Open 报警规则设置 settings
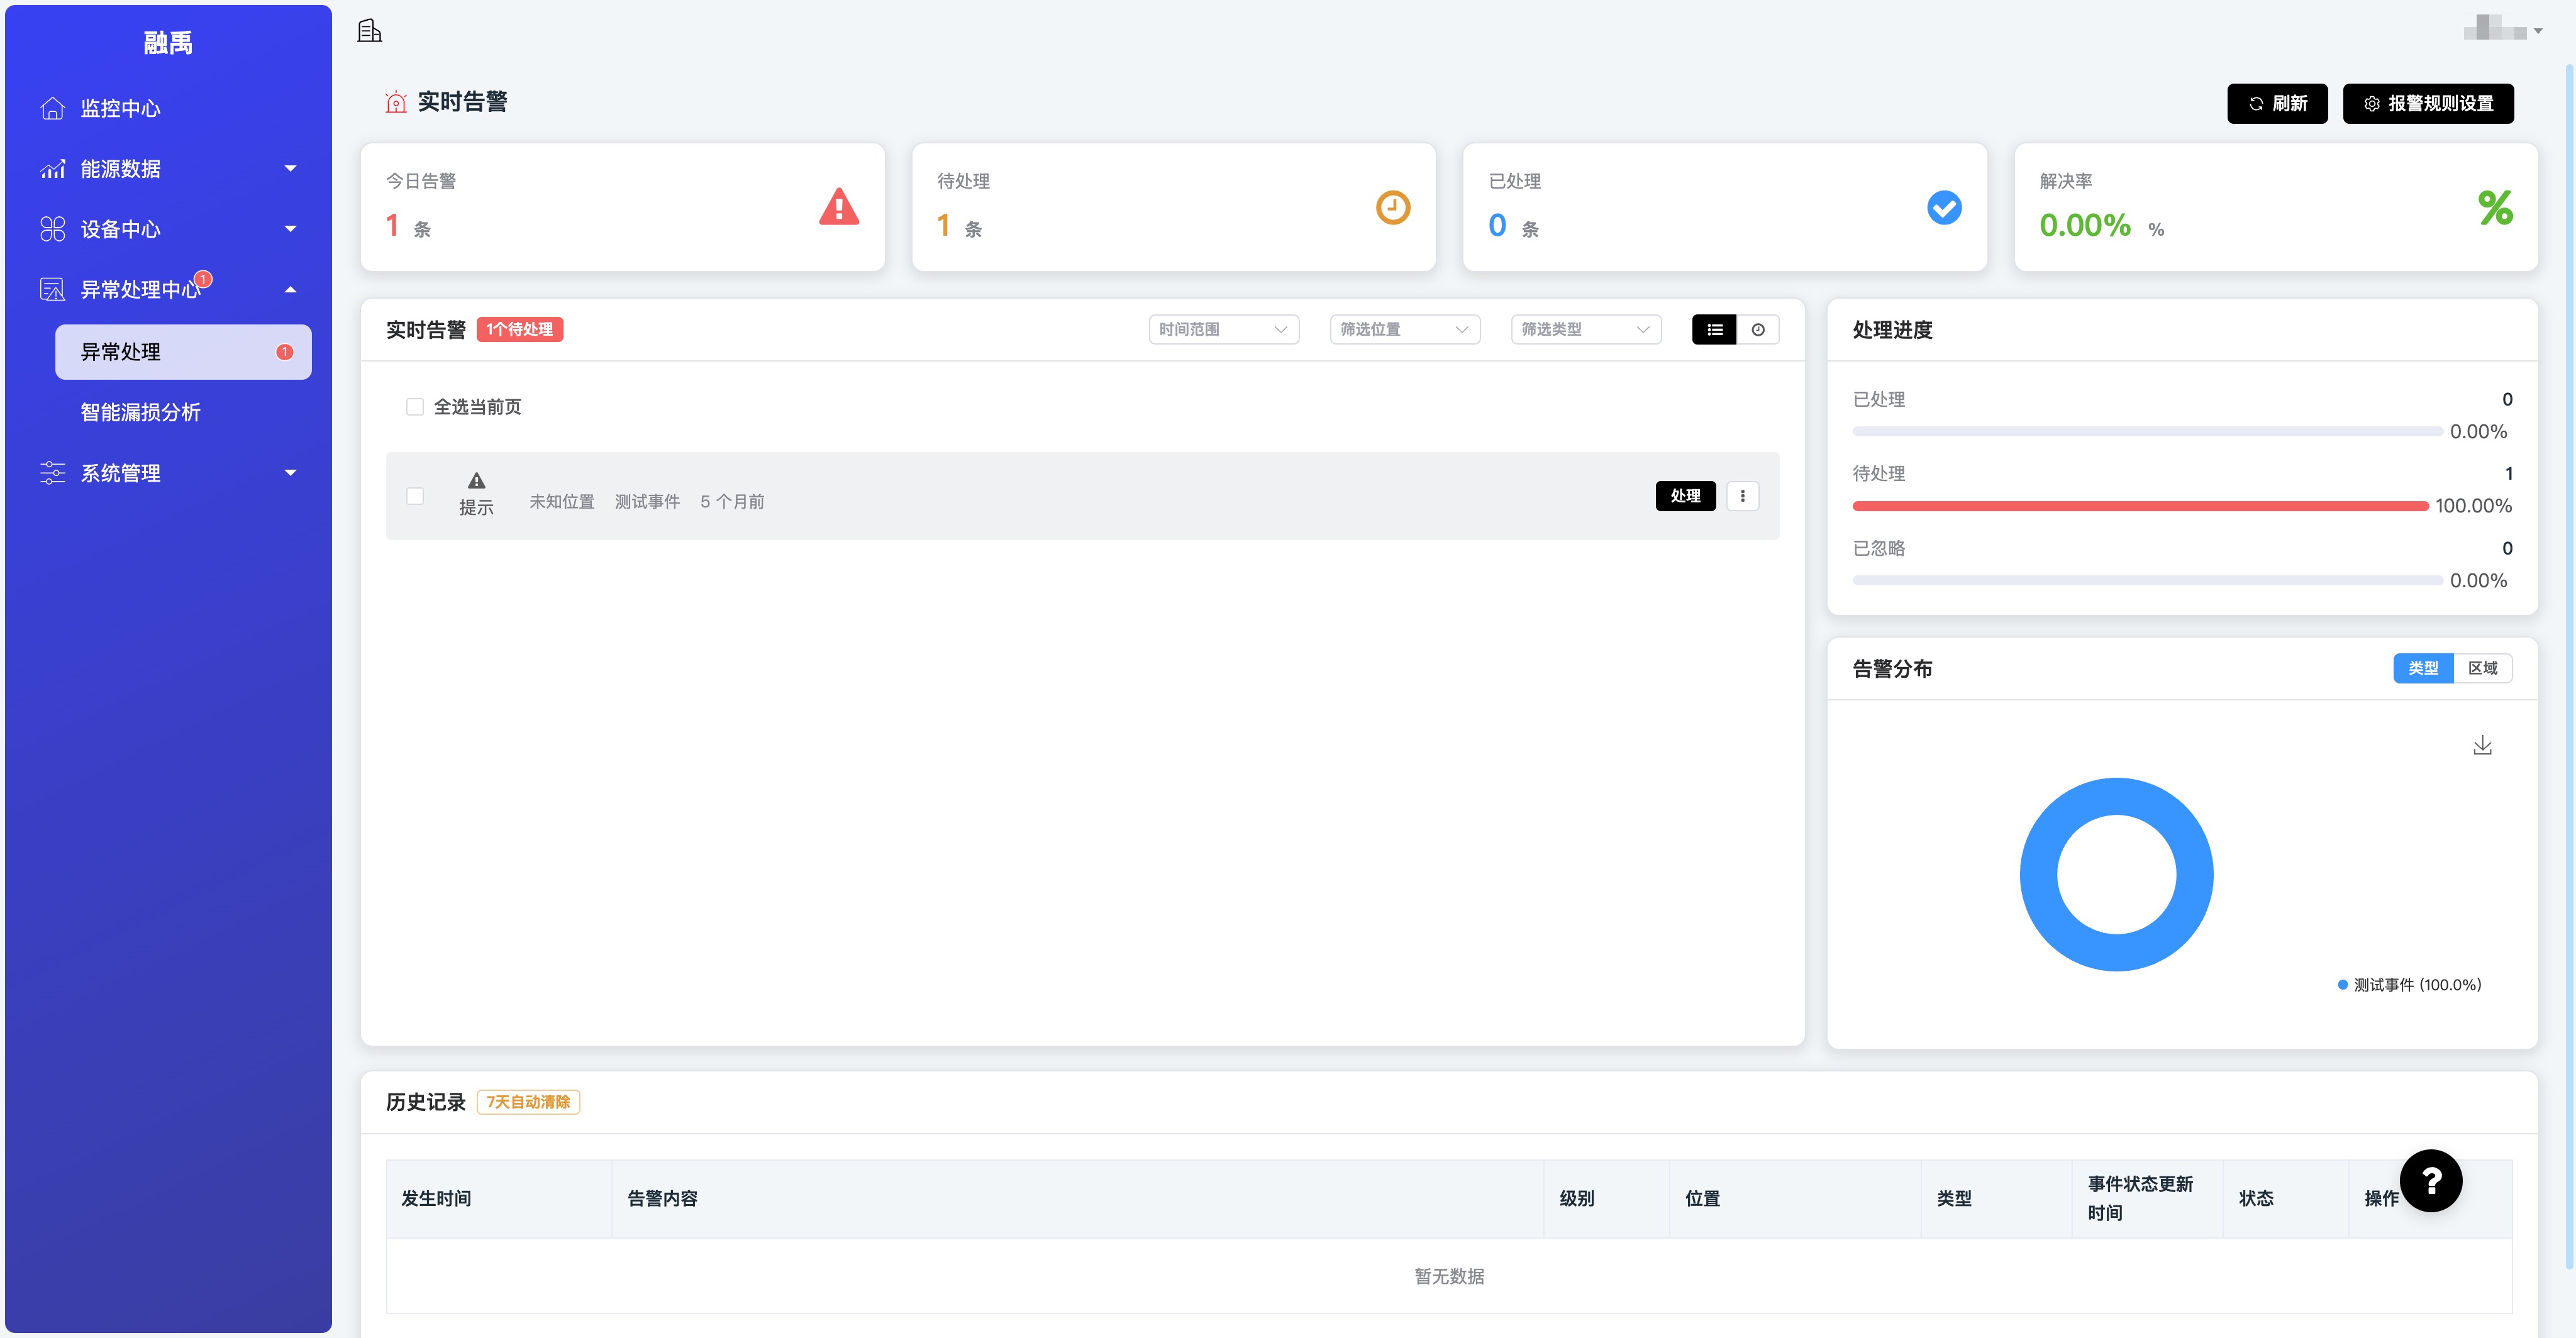This screenshot has height=1338, width=2576. click(2427, 103)
